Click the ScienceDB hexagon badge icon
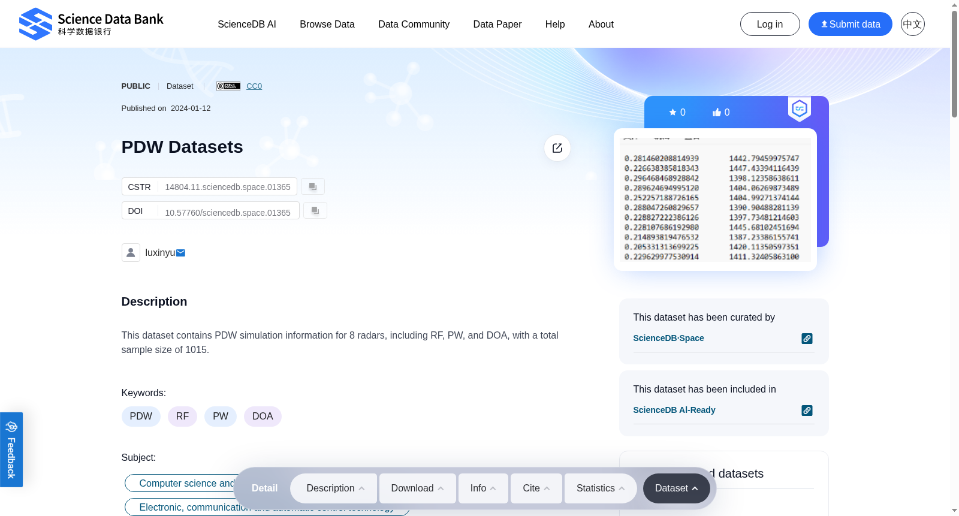This screenshot has height=516, width=959. click(800, 108)
